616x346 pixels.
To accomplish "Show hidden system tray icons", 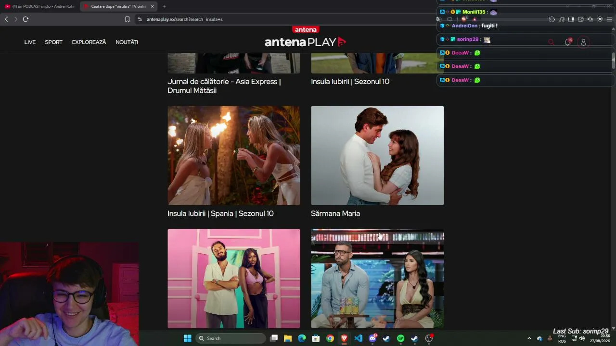I will (x=529, y=338).
